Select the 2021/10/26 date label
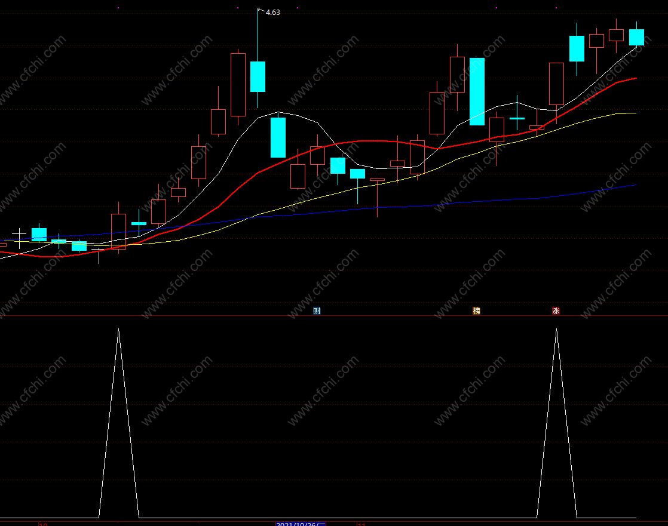668x526 pixels. [301, 524]
